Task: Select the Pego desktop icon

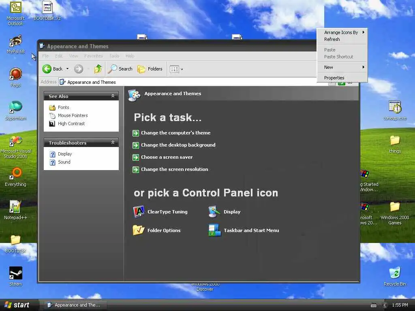Action: pos(16,77)
